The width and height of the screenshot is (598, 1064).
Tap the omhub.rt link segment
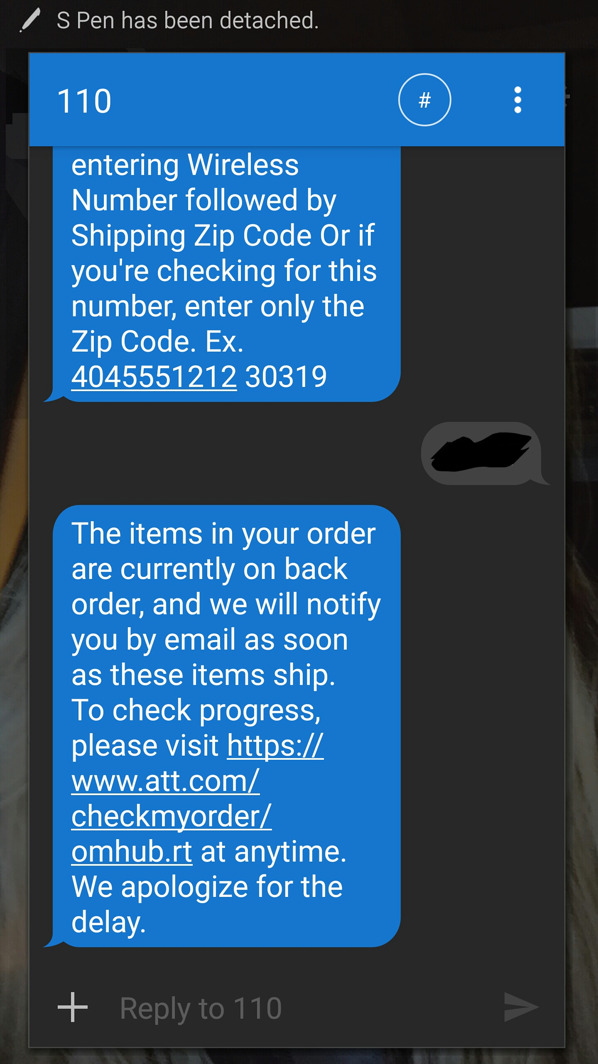click(132, 851)
